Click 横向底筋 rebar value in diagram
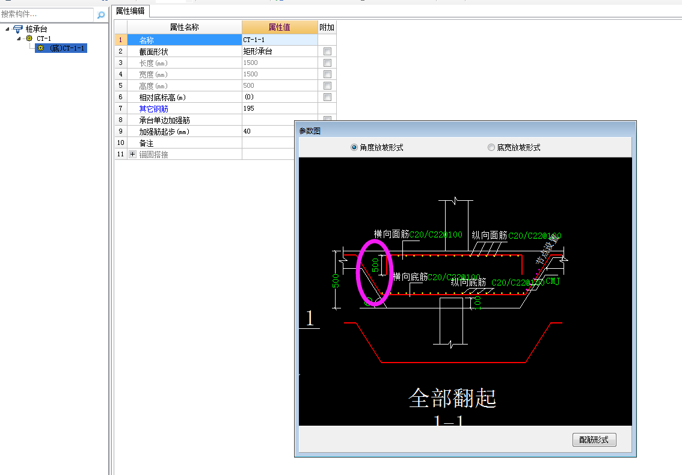This screenshot has width=682, height=475. 454,277
